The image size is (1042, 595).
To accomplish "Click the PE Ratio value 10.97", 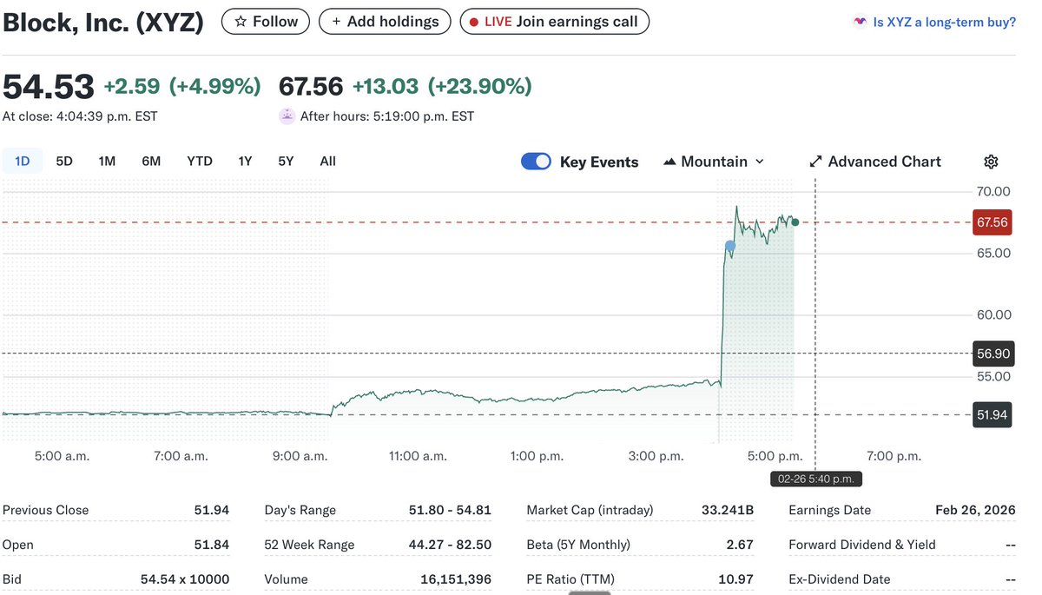I will (x=735, y=579).
